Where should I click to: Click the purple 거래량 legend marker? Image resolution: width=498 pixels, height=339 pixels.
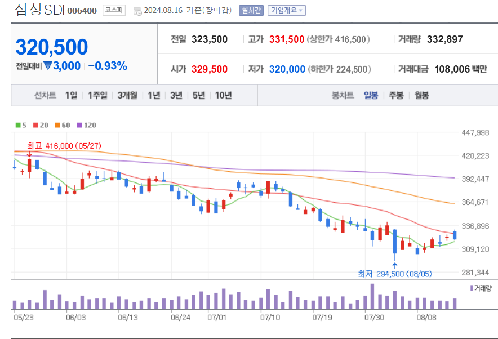coord(472,288)
